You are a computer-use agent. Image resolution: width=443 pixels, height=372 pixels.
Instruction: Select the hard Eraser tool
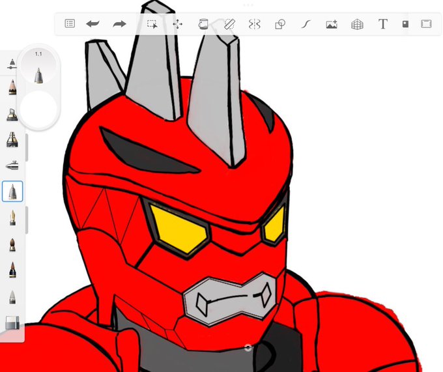point(12,322)
